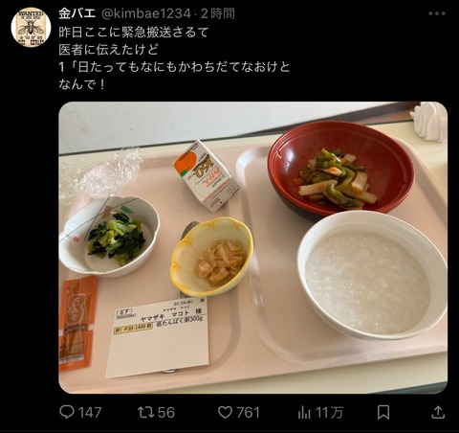This screenshot has height=433, width=459.
Task: Click the tweet text 昨日ここに緊急搬送さるて
Action: tap(134, 32)
